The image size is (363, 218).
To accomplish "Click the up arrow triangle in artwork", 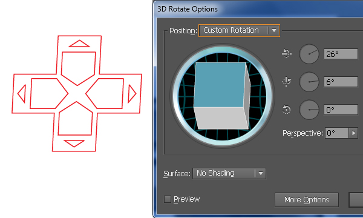I will (x=79, y=44).
